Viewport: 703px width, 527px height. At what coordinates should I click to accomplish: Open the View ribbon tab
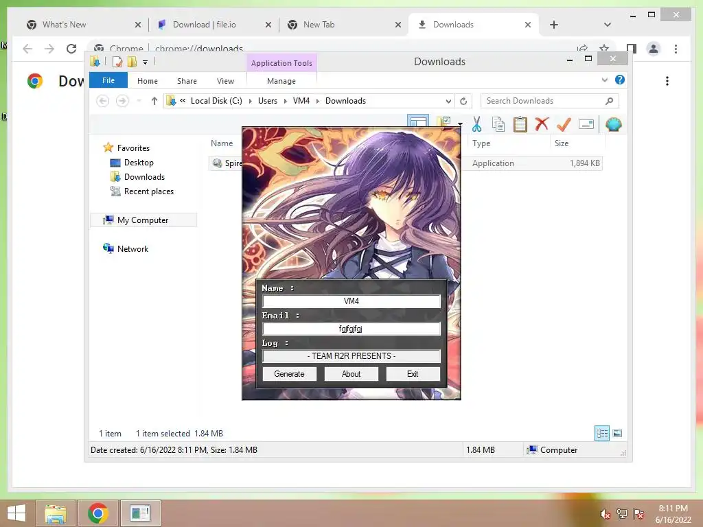pyautogui.click(x=225, y=81)
